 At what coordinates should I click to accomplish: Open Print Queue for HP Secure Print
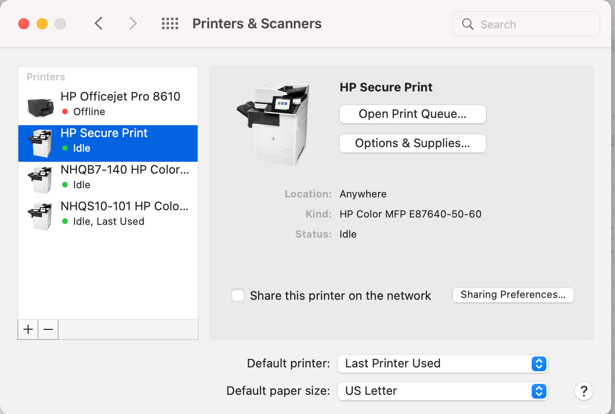tap(412, 114)
